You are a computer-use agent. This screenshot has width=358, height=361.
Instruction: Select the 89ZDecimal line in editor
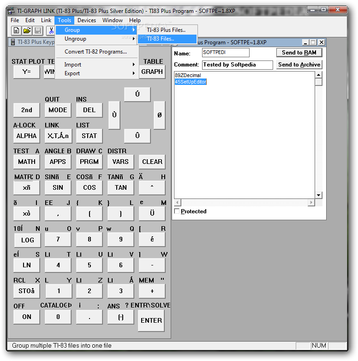pyautogui.click(x=188, y=75)
